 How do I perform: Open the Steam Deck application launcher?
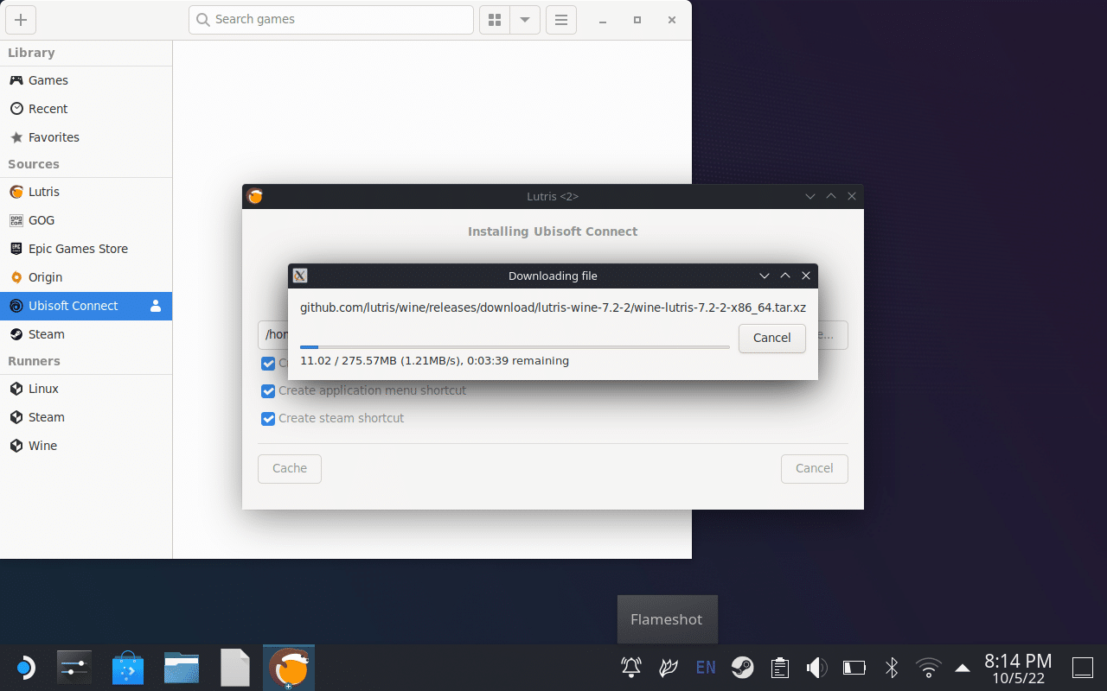pyautogui.click(x=25, y=668)
